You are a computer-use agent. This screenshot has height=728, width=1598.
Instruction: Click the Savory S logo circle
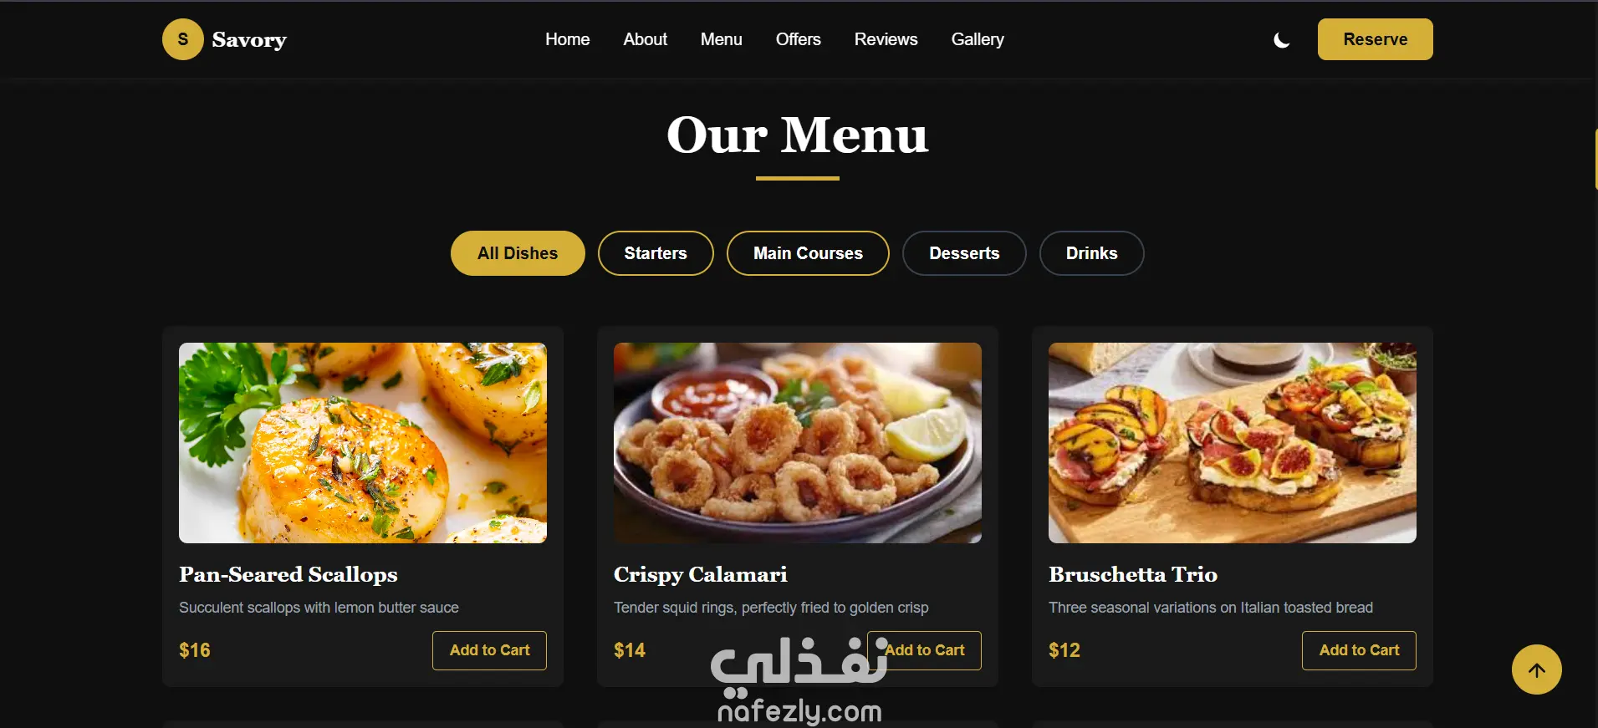[x=182, y=39]
